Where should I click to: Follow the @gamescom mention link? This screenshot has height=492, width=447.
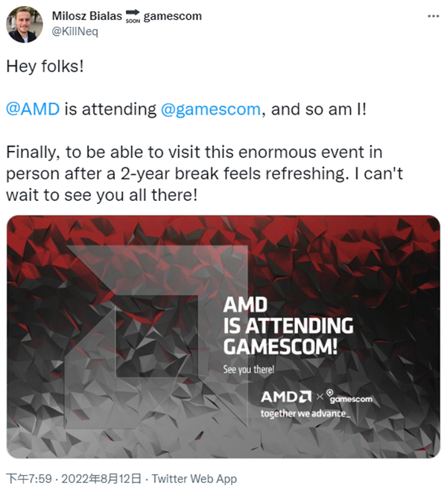(211, 109)
